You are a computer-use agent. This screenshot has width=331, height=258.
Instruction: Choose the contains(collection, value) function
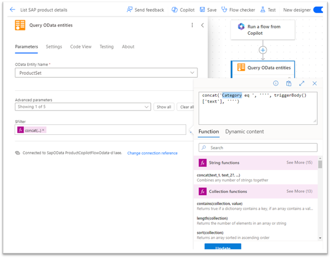click(x=256, y=206)
